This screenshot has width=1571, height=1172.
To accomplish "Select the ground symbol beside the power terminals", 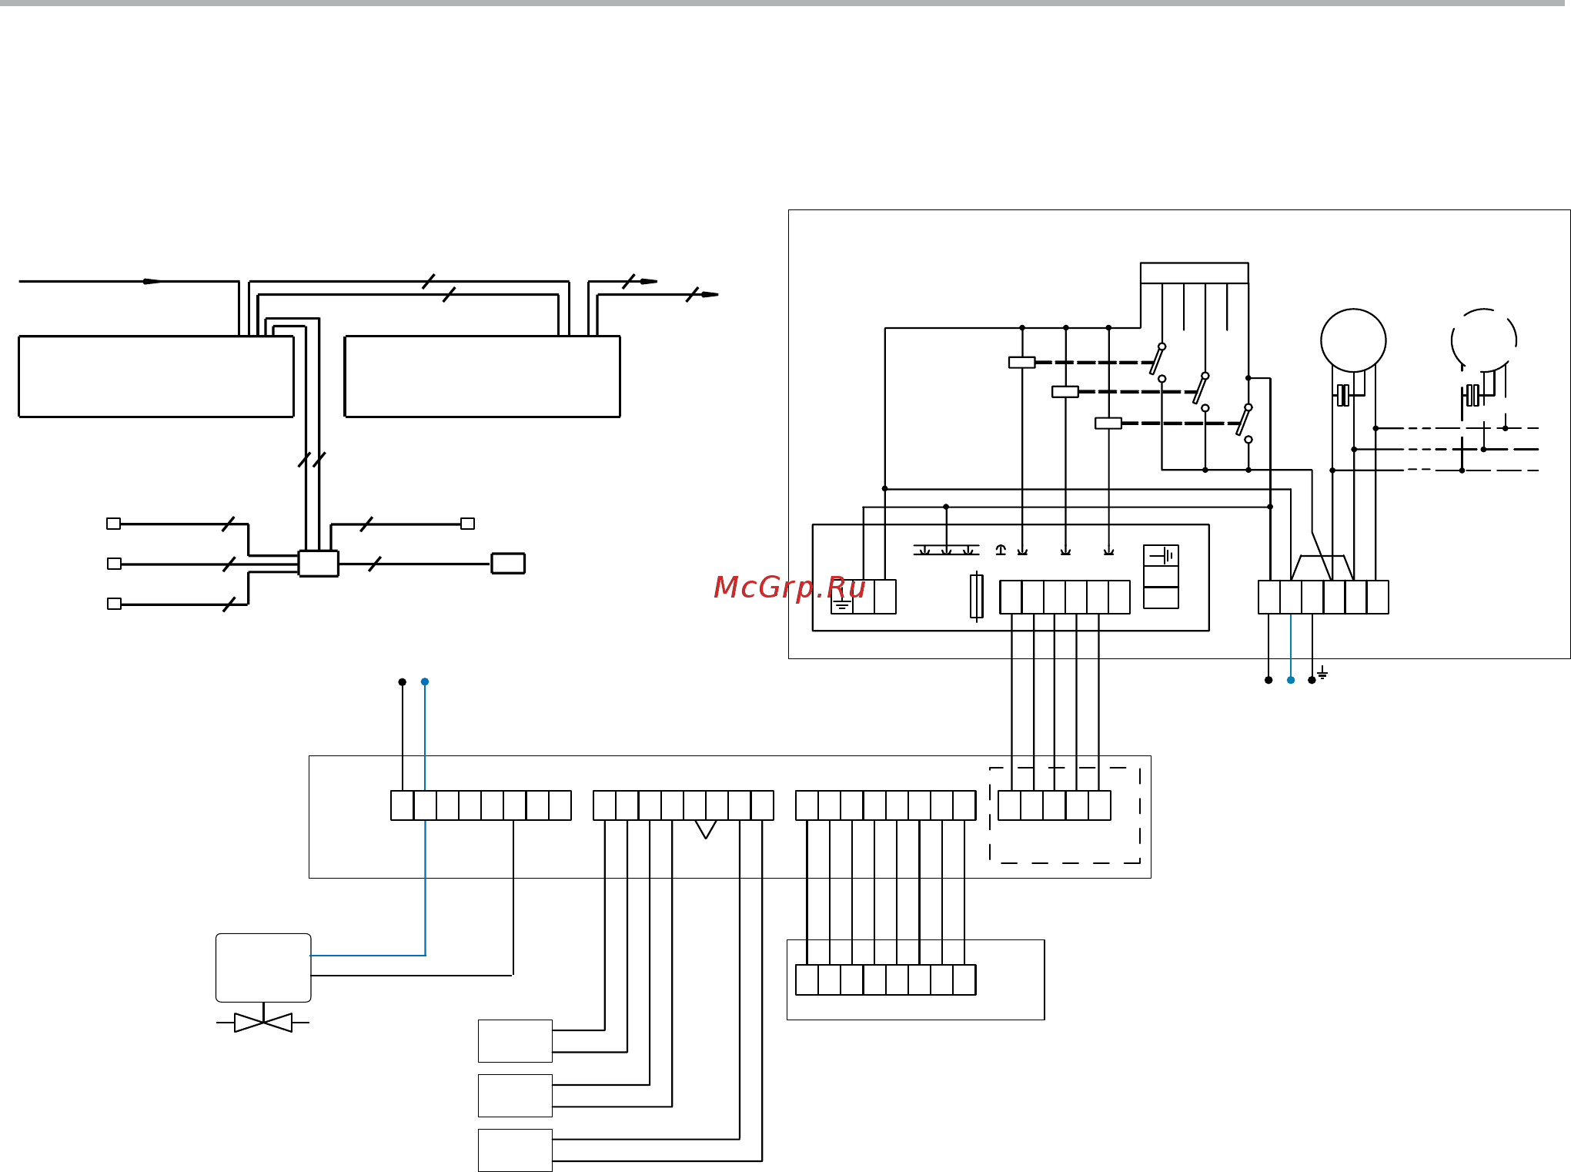I will point(1322,674).
